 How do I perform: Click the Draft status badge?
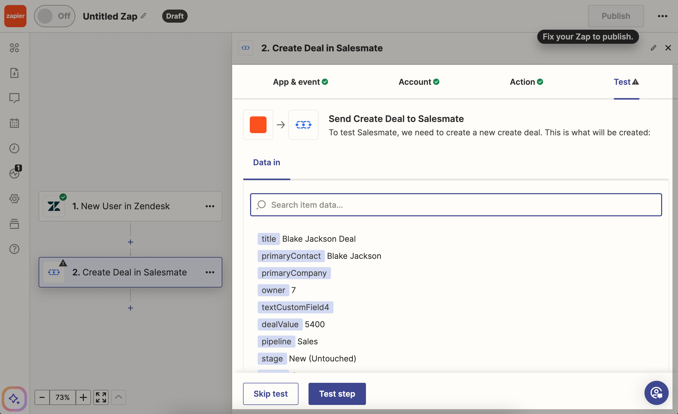175,16
